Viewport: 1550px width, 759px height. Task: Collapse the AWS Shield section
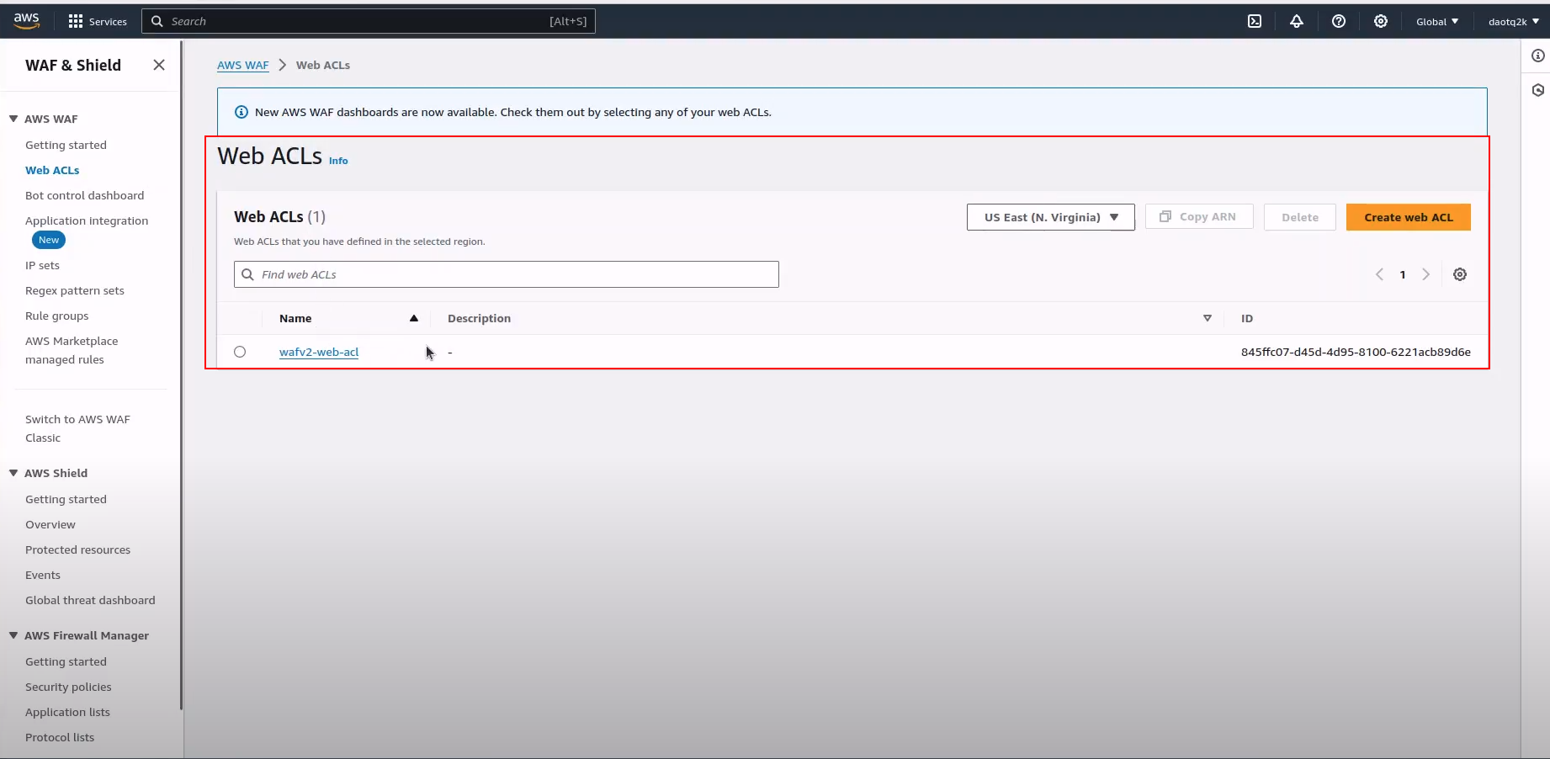click(13, 473)
